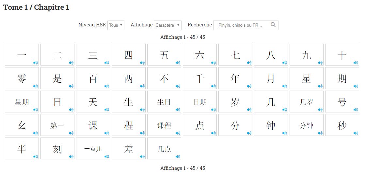This screenshot has width=365, height=175.
Task: Play audio on the 钟 card
Action: [284, 133]
